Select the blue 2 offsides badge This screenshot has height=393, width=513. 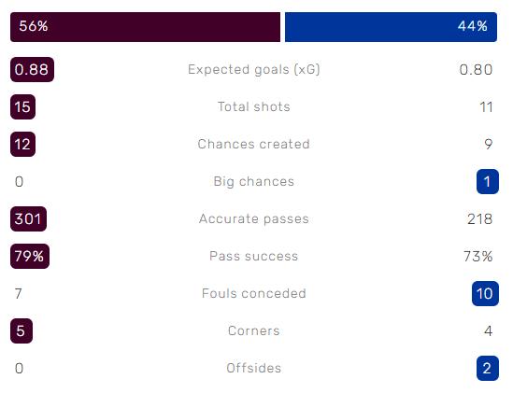click(488, 368)
